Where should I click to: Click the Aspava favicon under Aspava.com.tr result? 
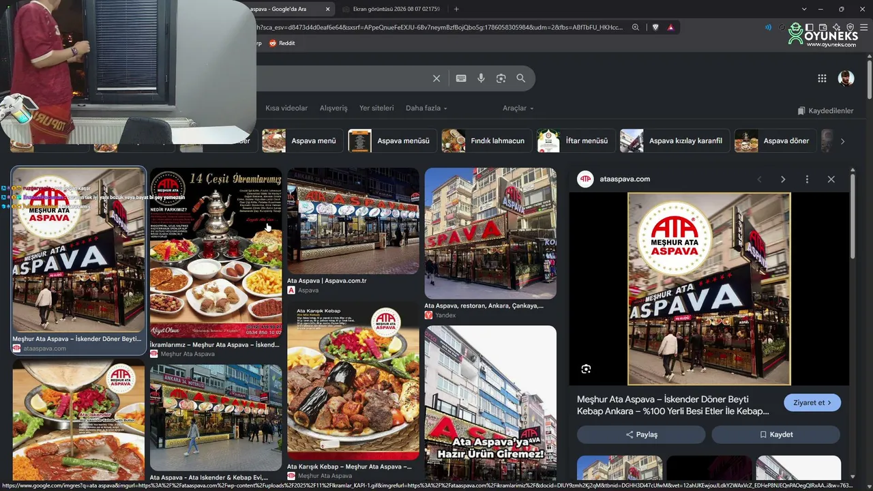pyautogui.click(x=291, y=290)
